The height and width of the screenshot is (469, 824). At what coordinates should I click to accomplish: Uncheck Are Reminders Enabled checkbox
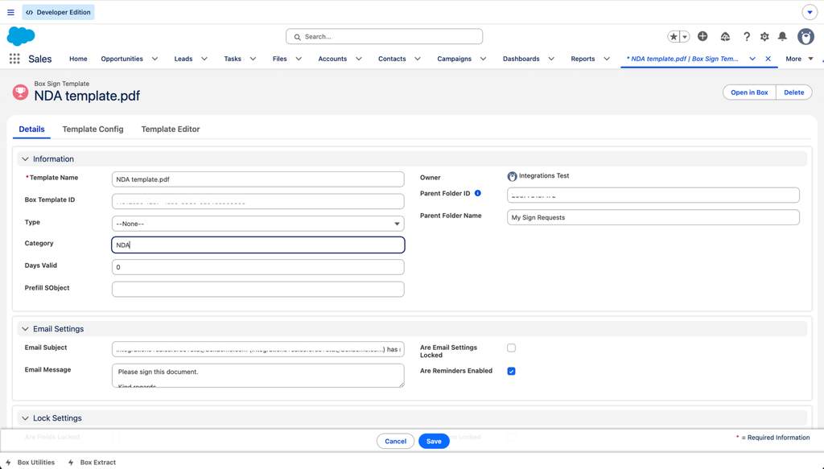pyautogui.click(x=511, y=372)
